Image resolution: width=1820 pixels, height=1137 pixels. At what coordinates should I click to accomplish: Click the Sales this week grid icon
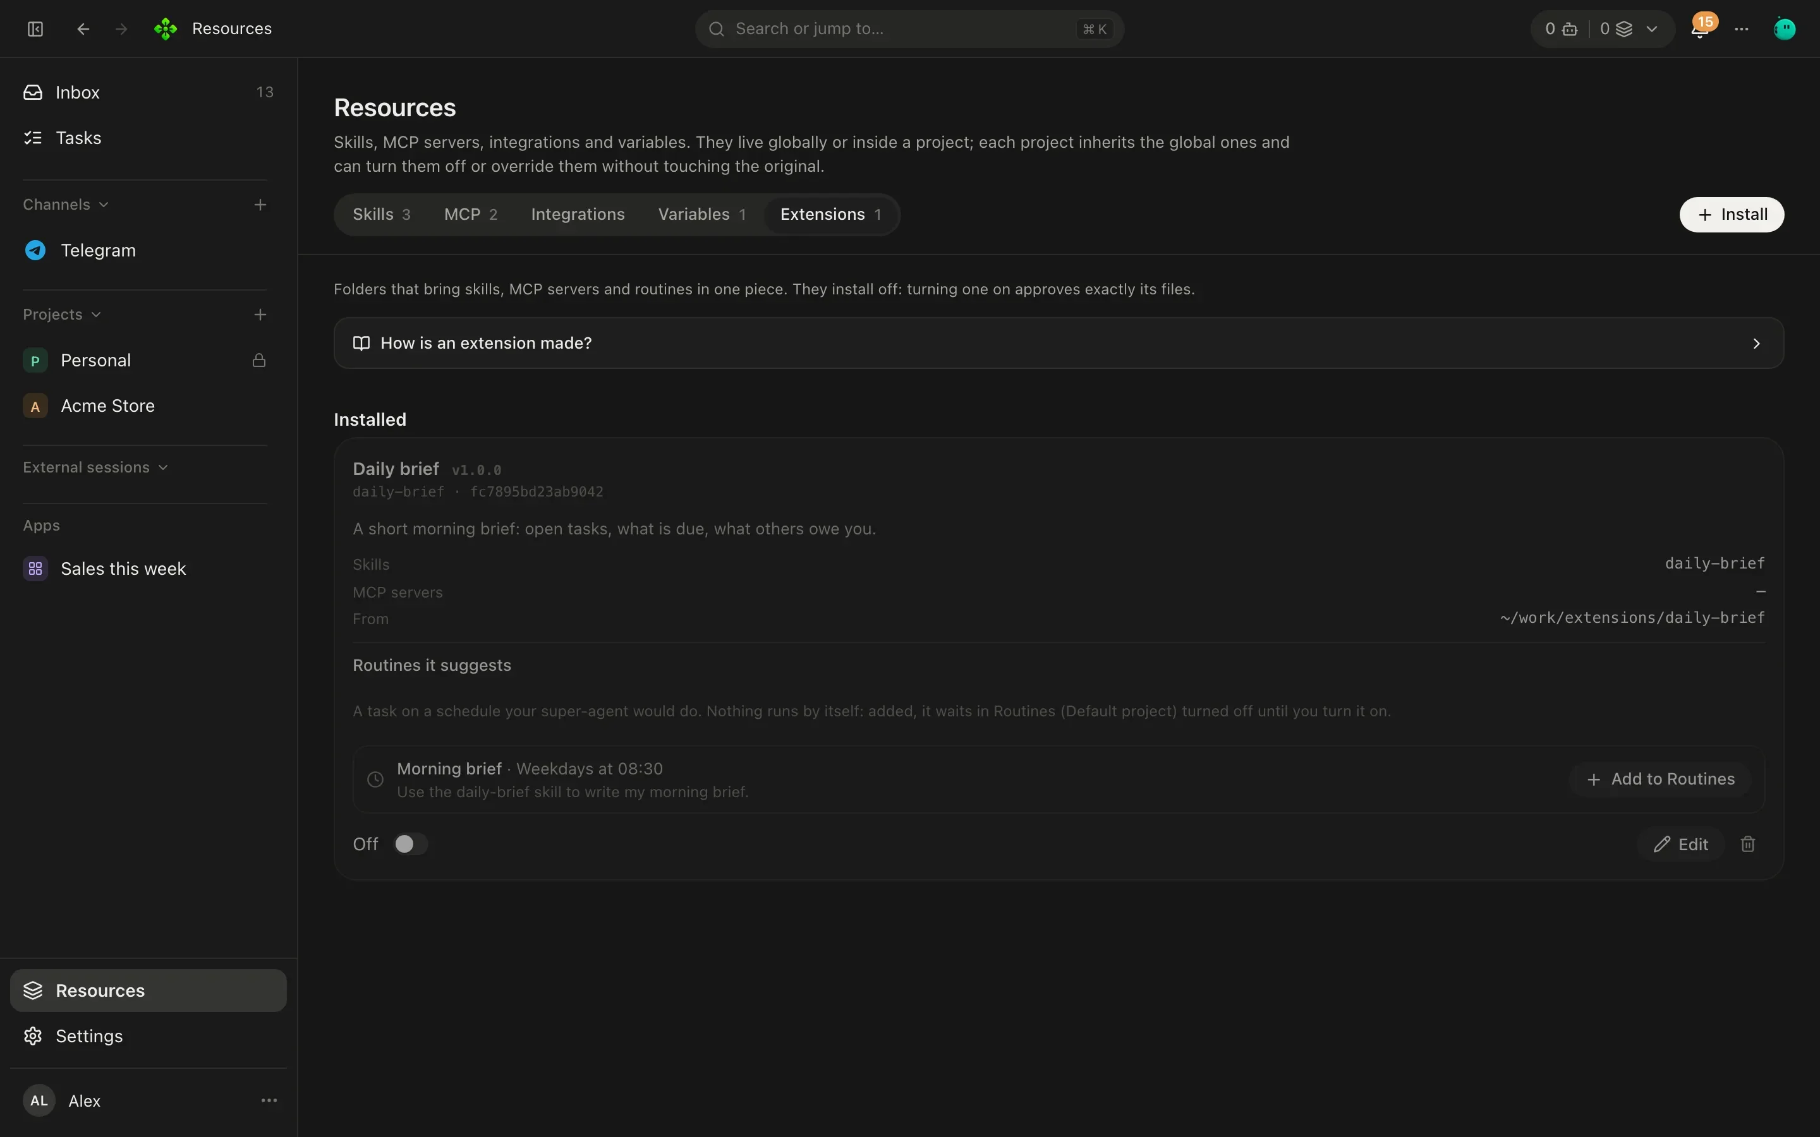(35, 568)
